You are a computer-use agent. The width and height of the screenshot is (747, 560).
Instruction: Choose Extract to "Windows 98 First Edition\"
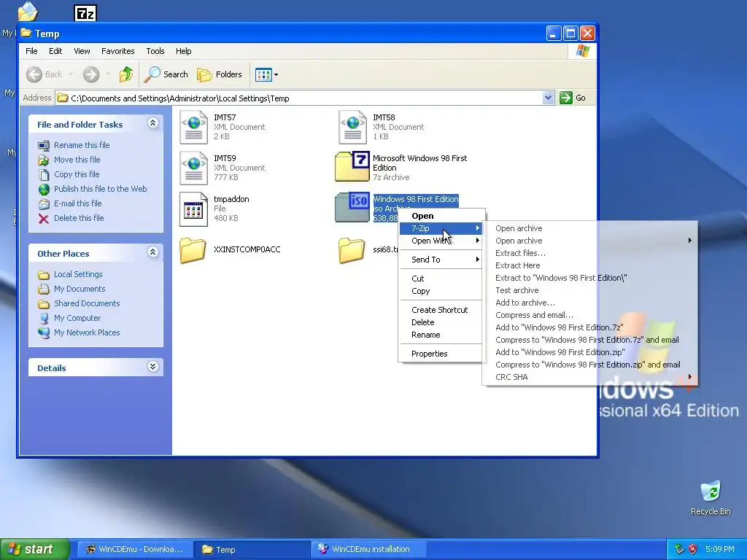[x=589, y=278]
